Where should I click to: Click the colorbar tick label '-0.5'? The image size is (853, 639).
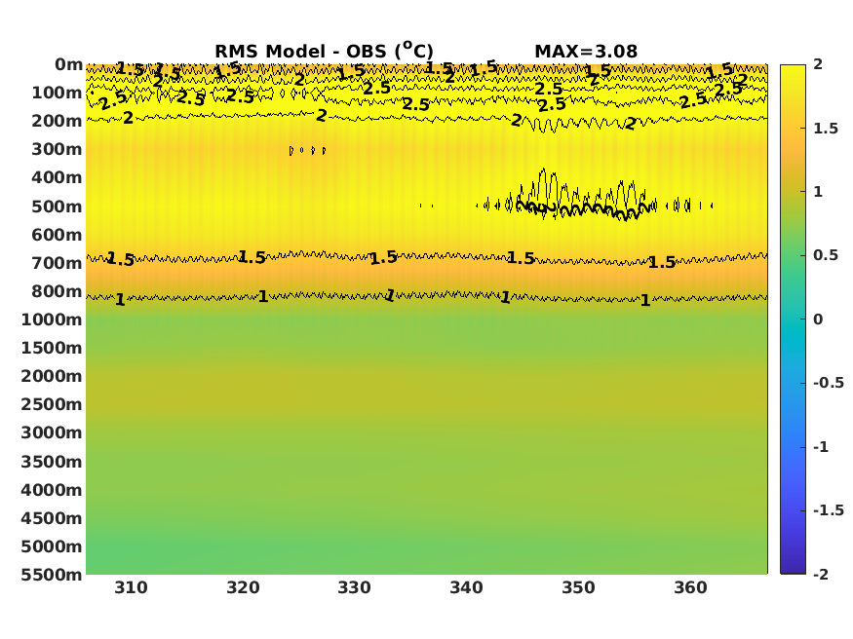point(829,383)
